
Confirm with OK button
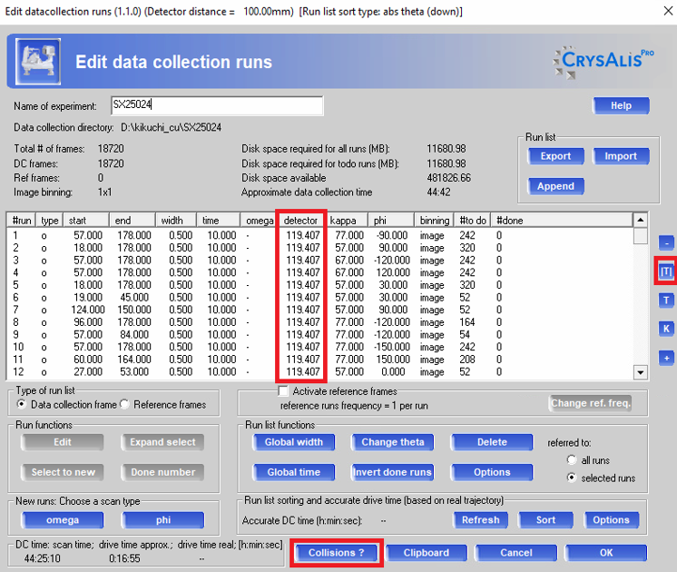[606, 553]
